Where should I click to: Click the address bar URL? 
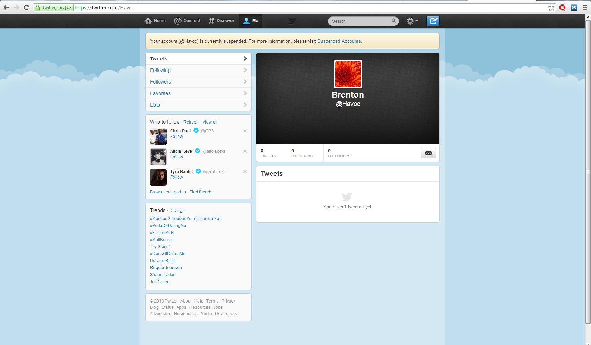[104, 7]
